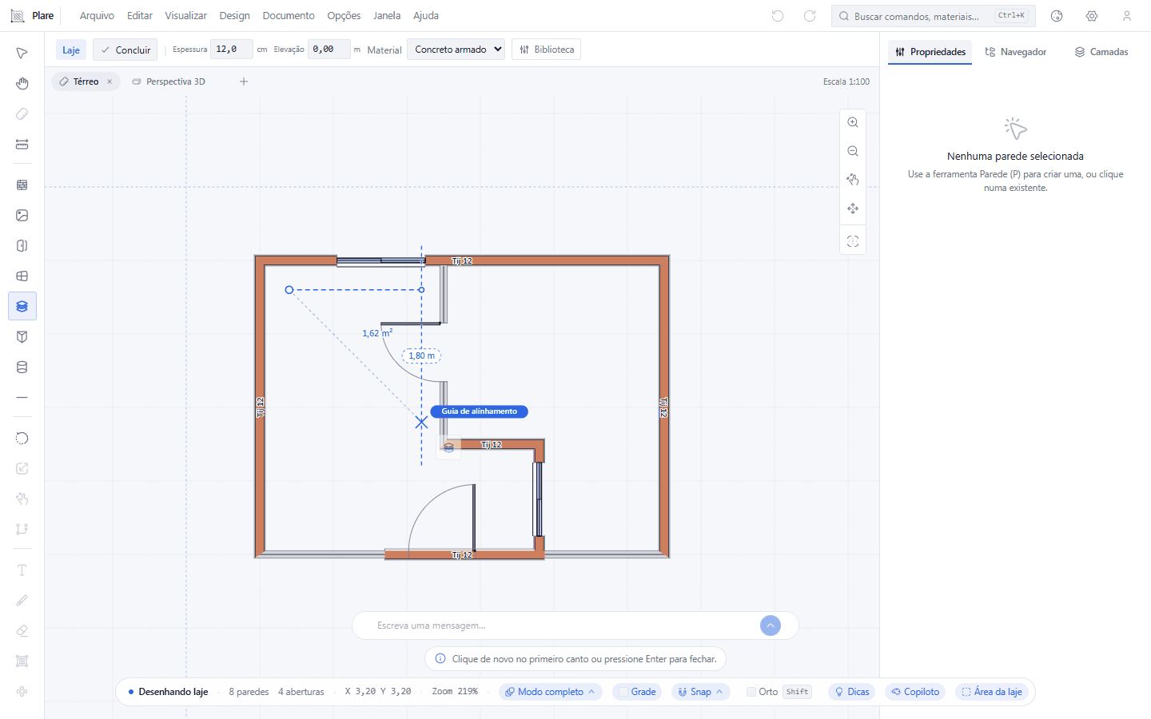The width and height of the screenshot is (1151, 719).
Task: Select the brick wall tool
Action: coord(22,185)
